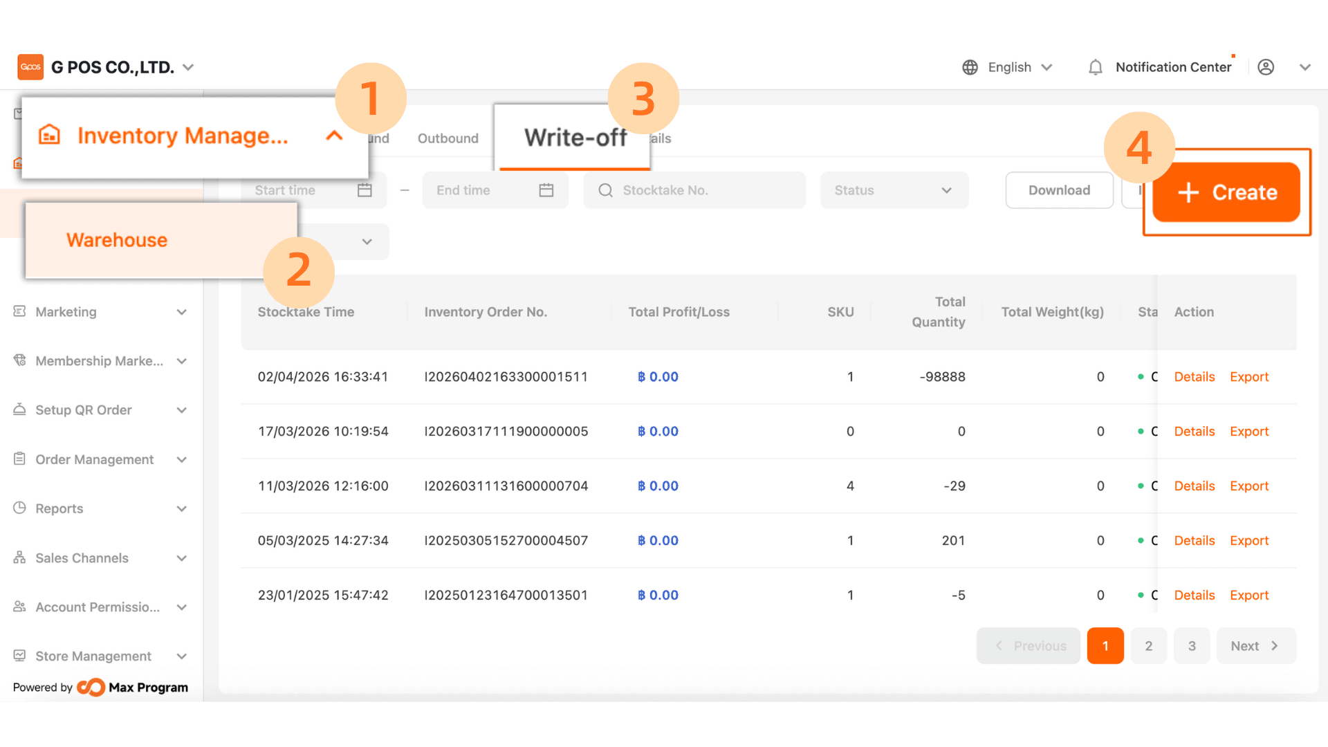The height and width of the screenshot is (747, 1328).
Task: Click the Sales Channels sidebar icon
Action: 19,557
